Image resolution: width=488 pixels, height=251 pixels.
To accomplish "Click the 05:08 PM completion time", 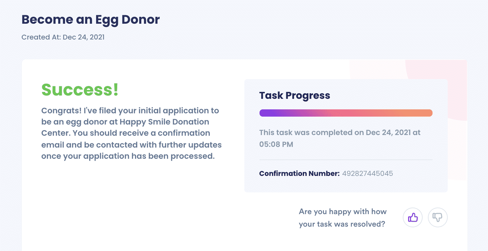I will coord(276,144).
